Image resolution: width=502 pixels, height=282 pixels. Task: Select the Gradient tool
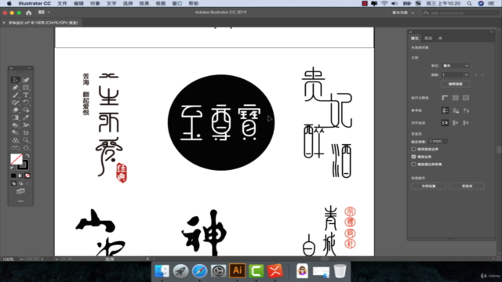(16, 117)
